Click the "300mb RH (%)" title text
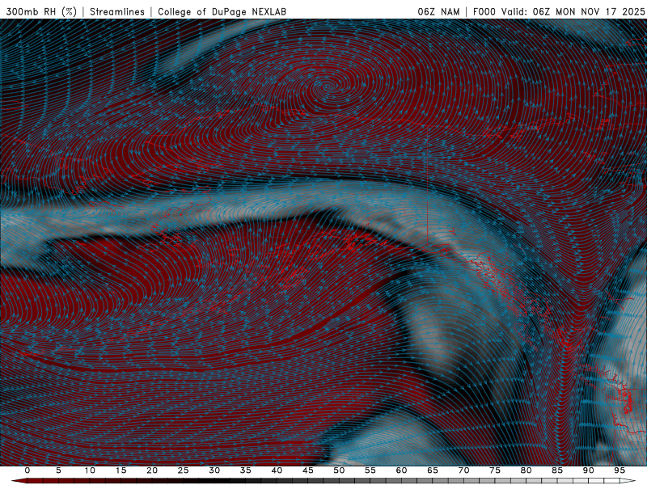 coord(41,11)
